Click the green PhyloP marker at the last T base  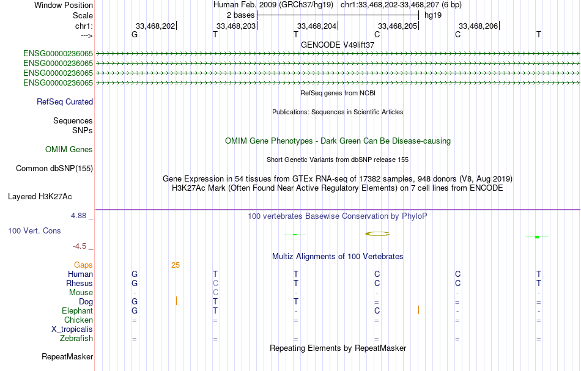coord(537,237)
